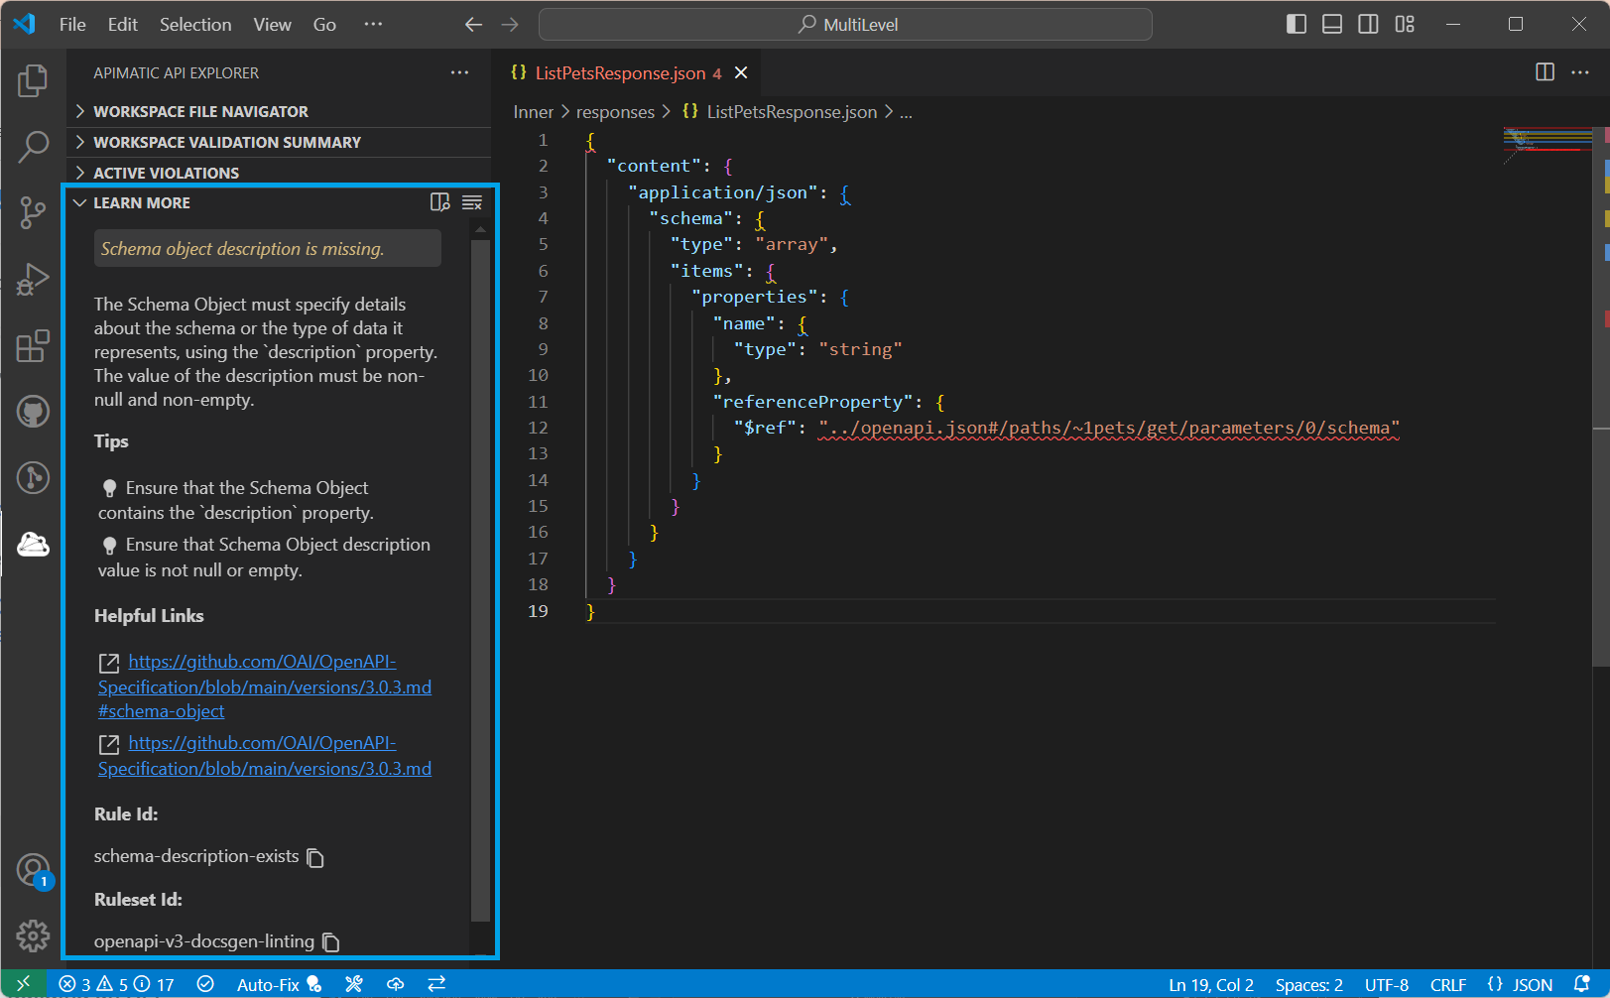Change end of line sequence CRLF
1610x998 pixels.
pyautogui.click(x=1448, y=984)
